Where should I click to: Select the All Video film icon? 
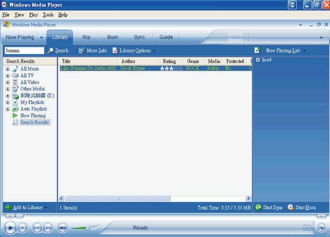click(15, 82)
